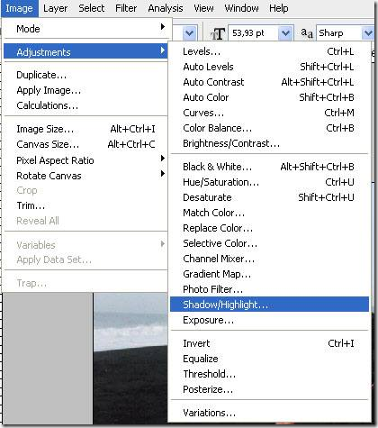378x428 pixels.
Task: Open the Window menu
Action: [x=241, y=8]
